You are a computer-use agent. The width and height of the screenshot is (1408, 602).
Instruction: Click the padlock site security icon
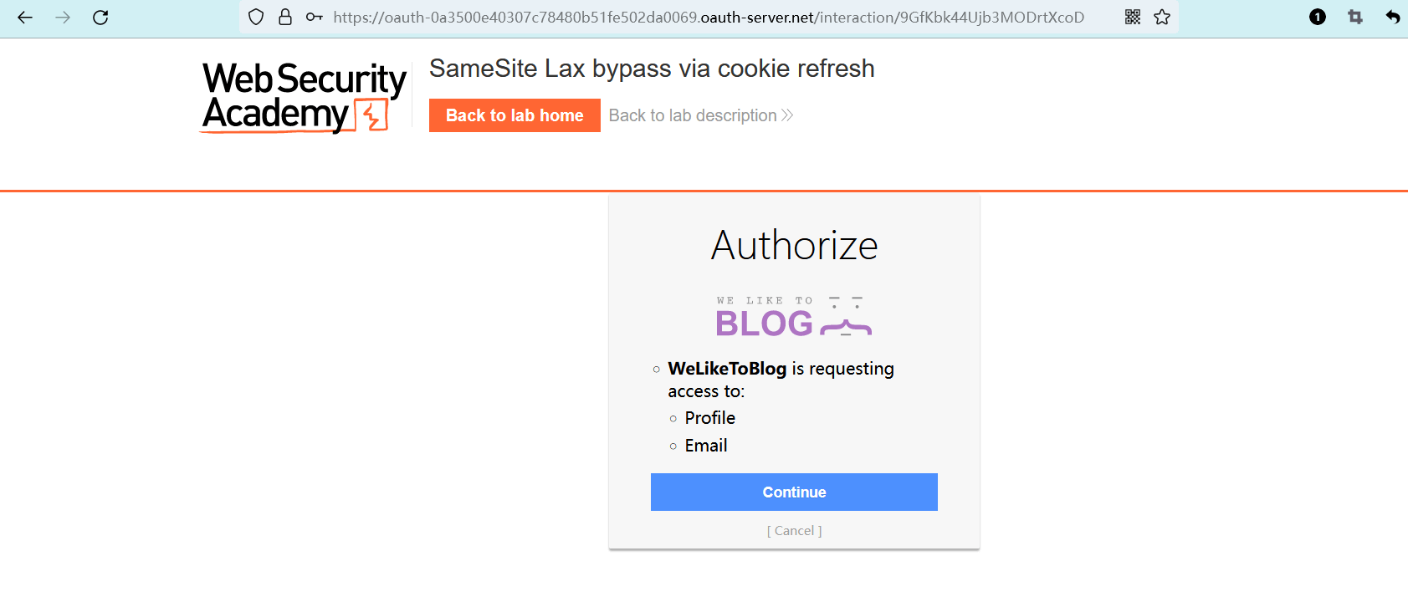point(285,17)
